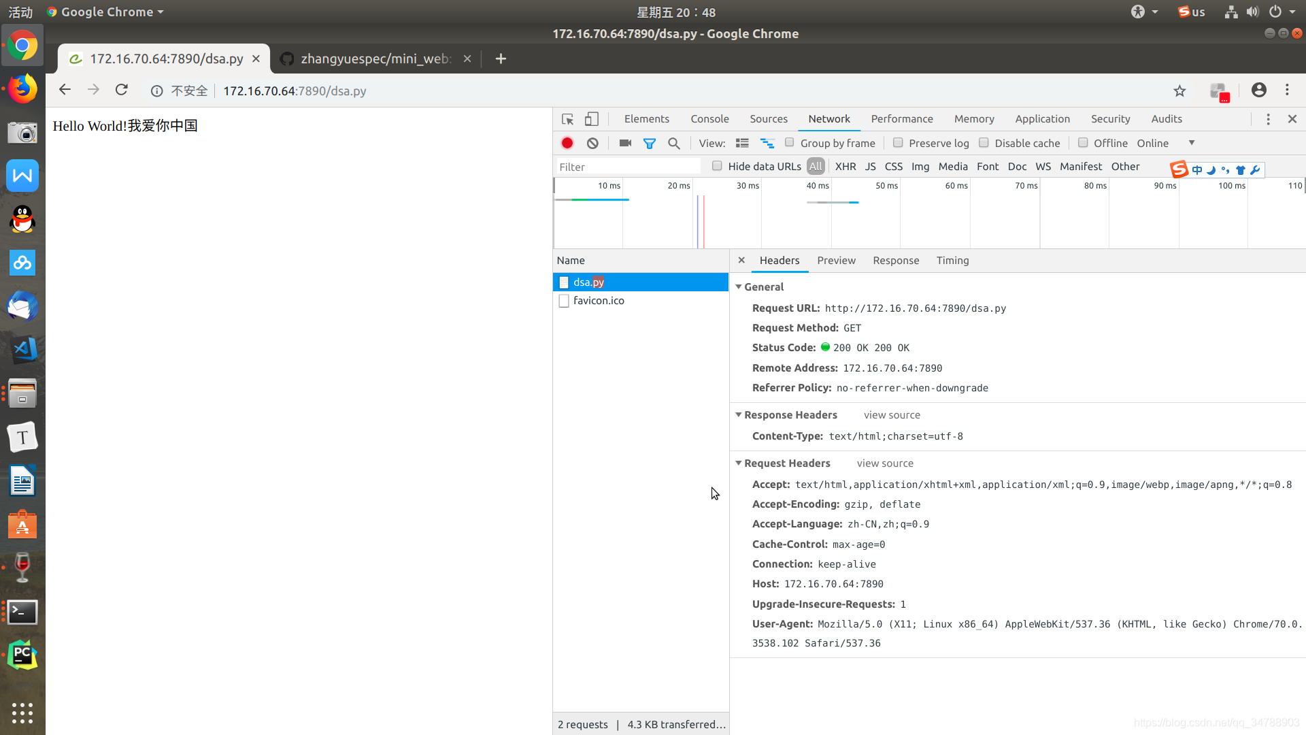
Task: Select favicon.ico request row
Action: (x=641, y=300)
